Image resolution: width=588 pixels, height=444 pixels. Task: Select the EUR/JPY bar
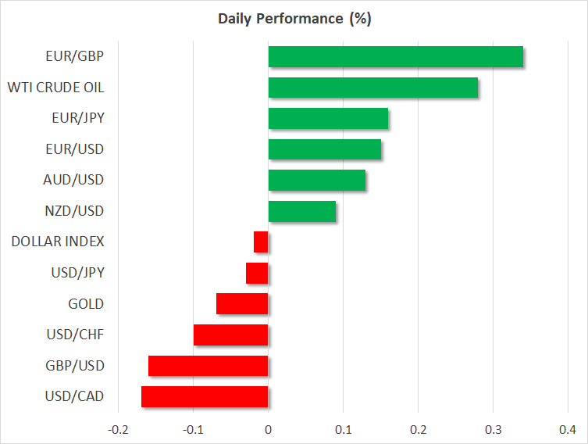(328, 119)
